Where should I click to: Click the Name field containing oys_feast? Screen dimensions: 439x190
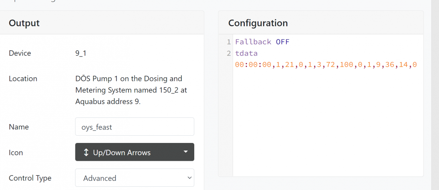[x=135, y=127]
